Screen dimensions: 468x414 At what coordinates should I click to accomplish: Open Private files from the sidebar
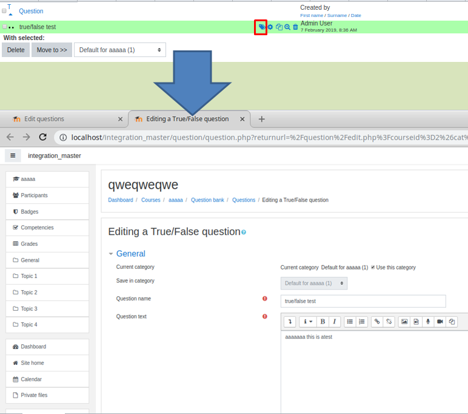click(x=47, y=395)
